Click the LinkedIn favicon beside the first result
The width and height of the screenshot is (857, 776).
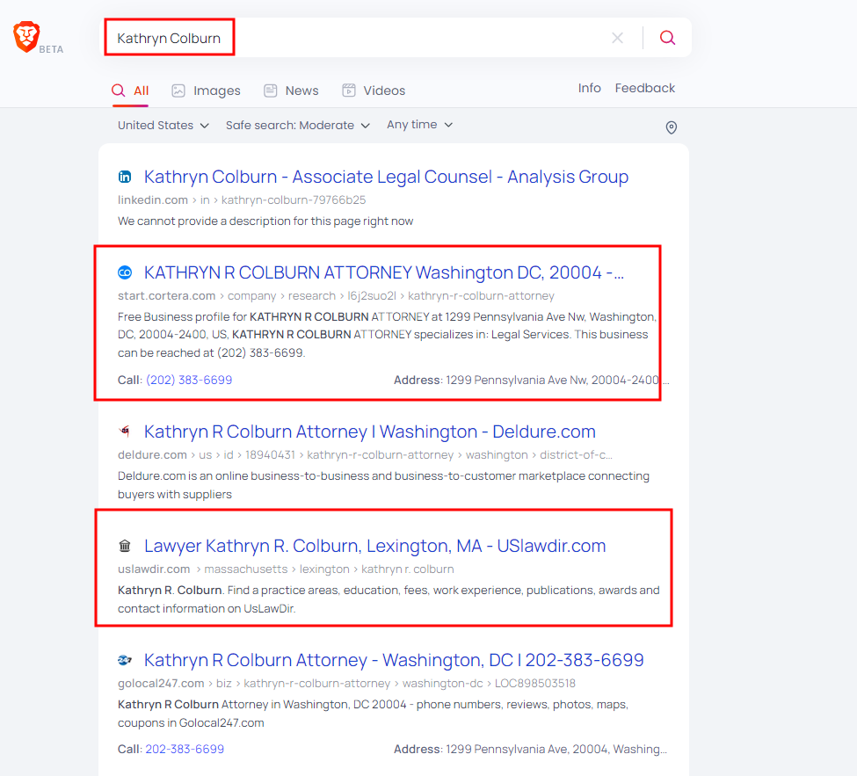point(125,177)
